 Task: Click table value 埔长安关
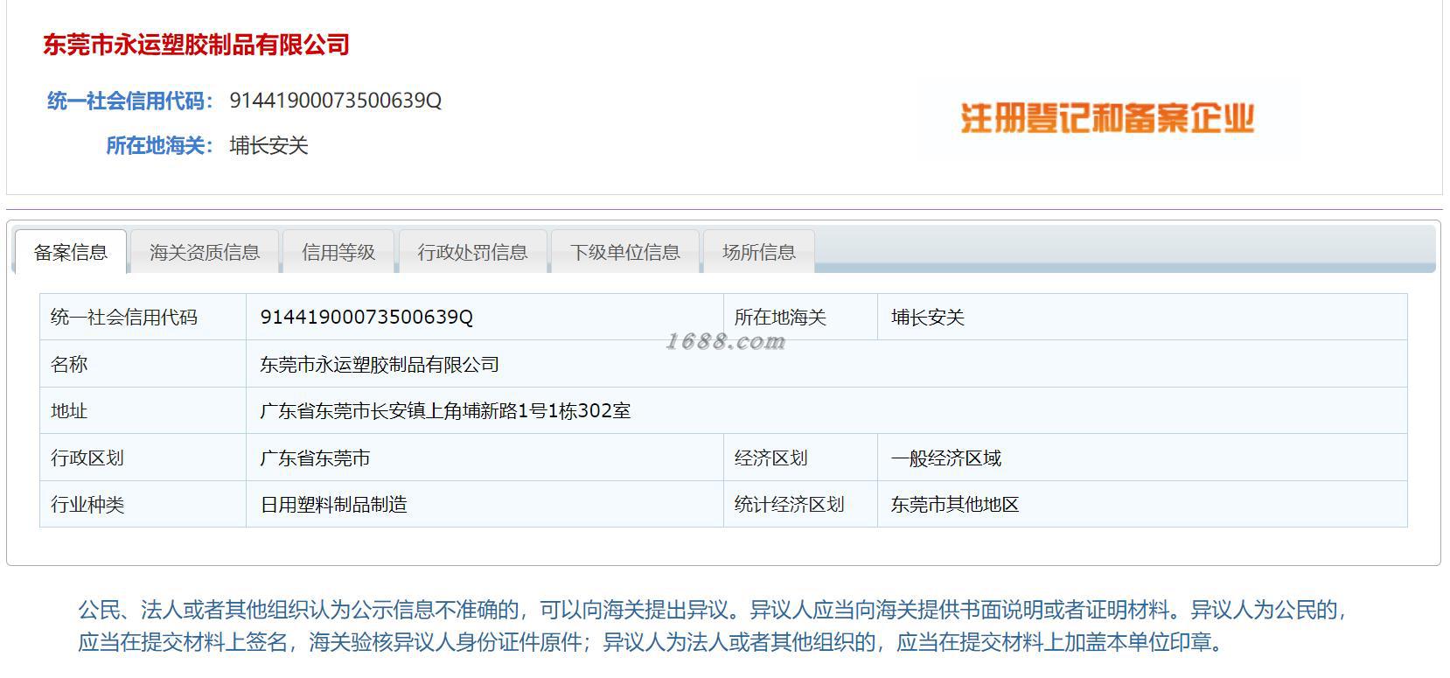click(x=928, y=317)
